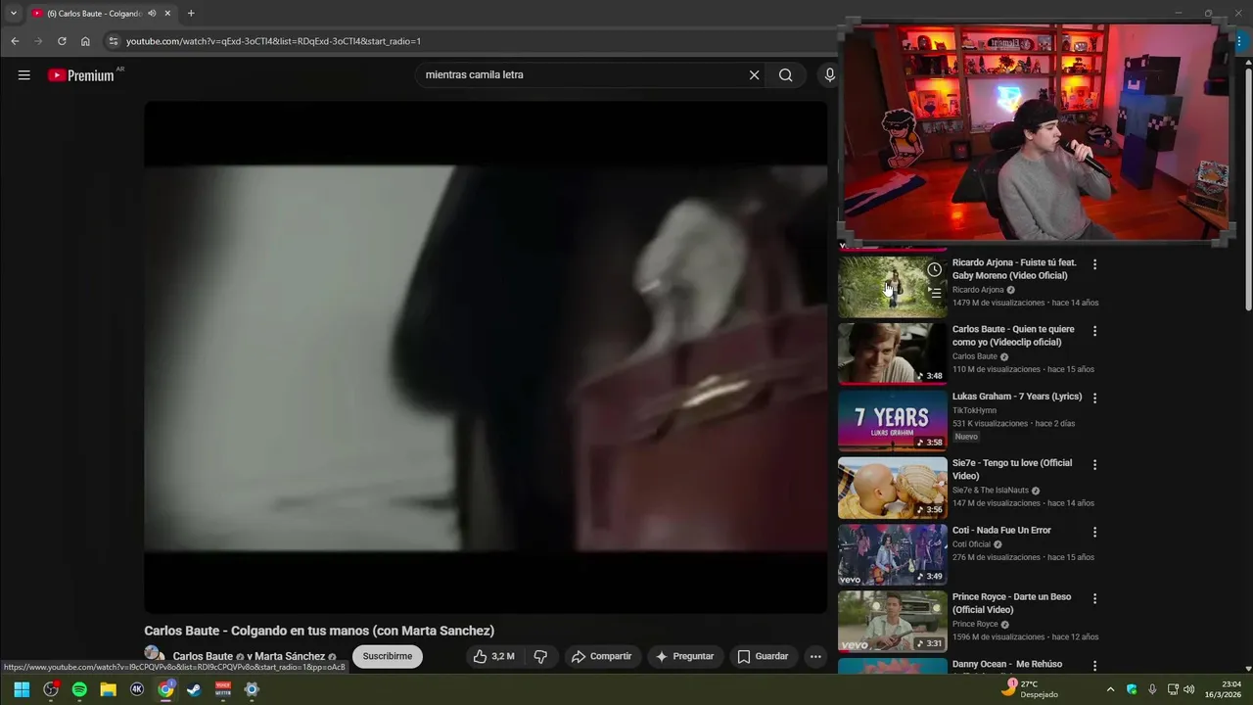Open options for Quien te quiere como yo
Screen dimensions: 1253x705
click(x=1094, y=331)
